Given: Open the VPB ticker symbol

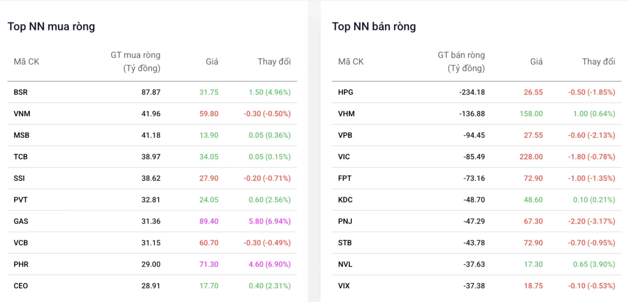Looking at the screenshot, I should (x=345, y=135).
